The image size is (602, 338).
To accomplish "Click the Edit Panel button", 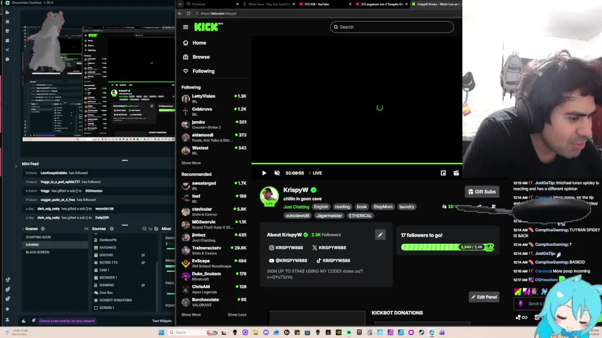I will click(484, 297).
